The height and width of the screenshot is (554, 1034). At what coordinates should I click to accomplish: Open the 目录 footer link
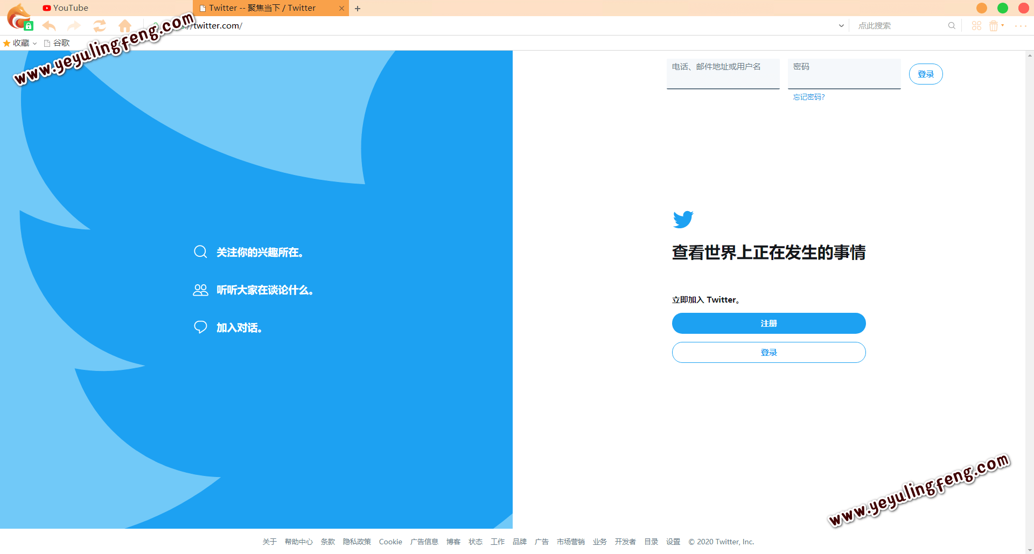point(651,542)
